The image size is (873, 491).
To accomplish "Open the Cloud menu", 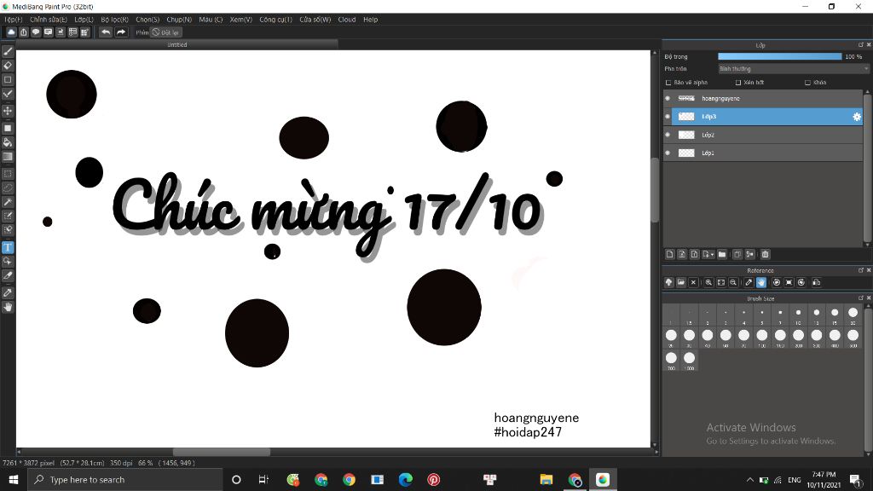I will pyautogui.click(x=347, y=20).
